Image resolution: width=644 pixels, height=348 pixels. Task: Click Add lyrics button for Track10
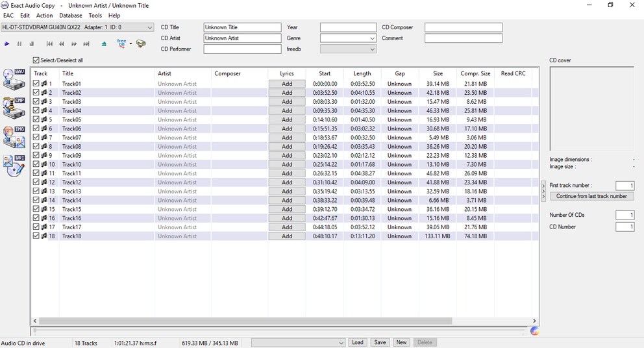[x=287, y=164]
